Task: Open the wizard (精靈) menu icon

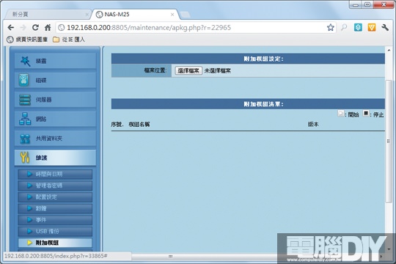Action: coord(25,61)
